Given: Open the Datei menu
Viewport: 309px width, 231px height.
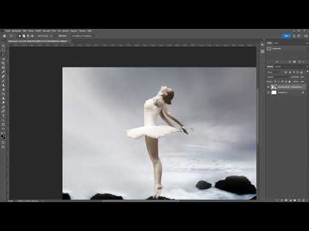Looking at the screenshot, I should [x=8, y=31].
